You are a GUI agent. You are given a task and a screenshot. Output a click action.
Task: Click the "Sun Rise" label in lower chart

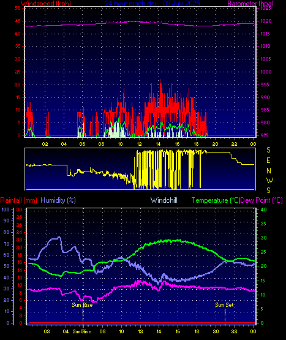tap(82, 305)
